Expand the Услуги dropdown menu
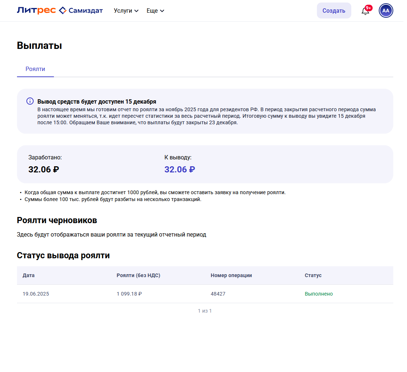Screen dimensions: 407x372 [x=126, y=11]
